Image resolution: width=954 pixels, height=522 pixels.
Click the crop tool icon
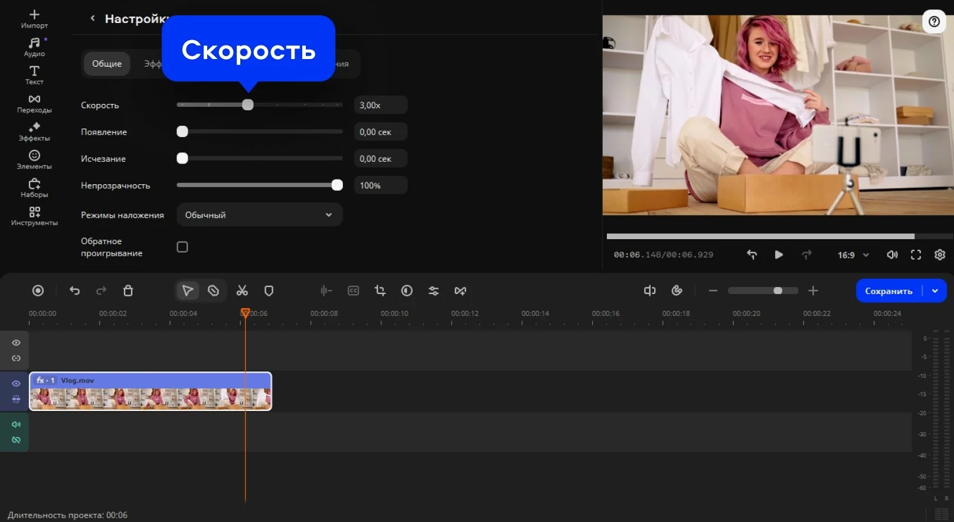[x=380, y=291]
